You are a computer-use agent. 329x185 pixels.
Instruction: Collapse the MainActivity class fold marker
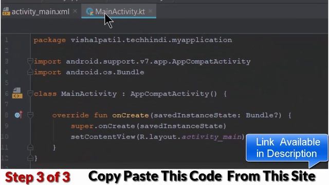click(x=30, y=94)
